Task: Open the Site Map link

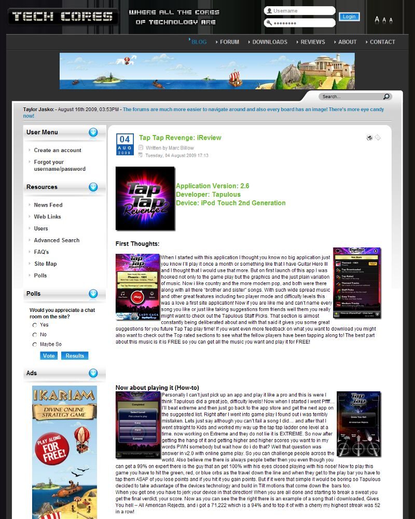Action: coord(45,264)
